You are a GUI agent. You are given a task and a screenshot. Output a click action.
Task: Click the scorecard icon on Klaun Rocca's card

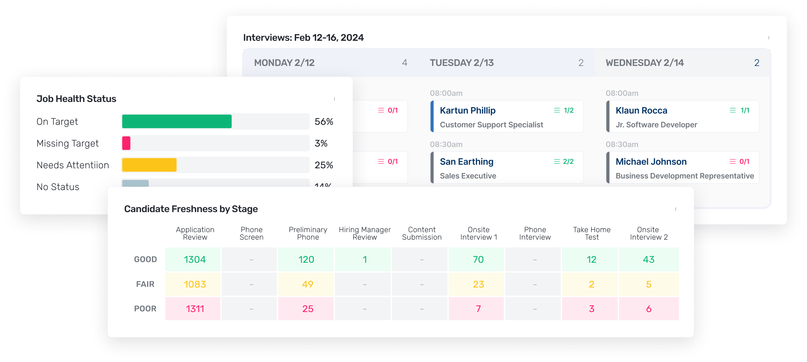tap(733, 110)
